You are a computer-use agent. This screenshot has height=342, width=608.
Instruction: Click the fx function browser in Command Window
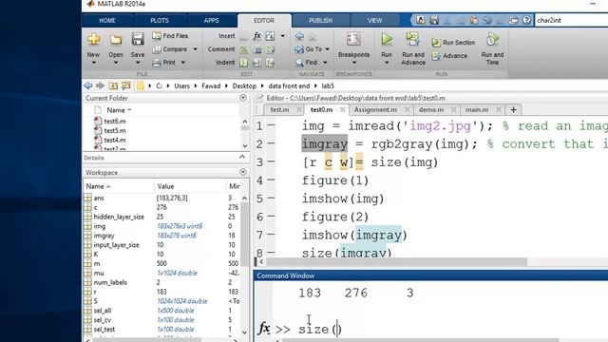point(264,330)
